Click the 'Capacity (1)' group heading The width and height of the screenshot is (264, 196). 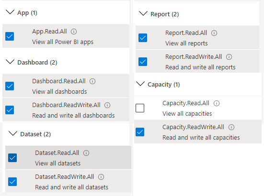(x=164, y=85)
